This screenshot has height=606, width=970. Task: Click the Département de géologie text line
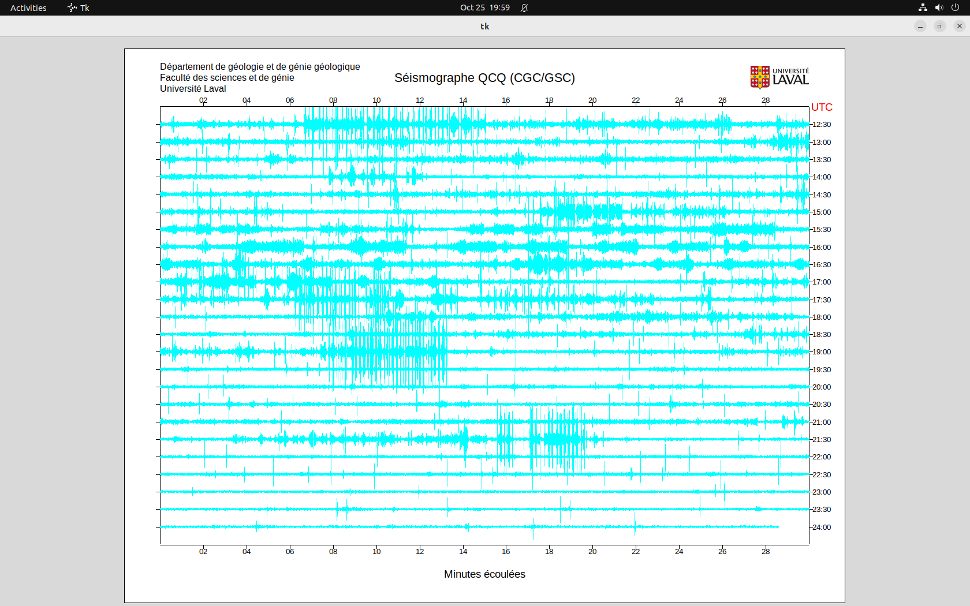[260, 67]
